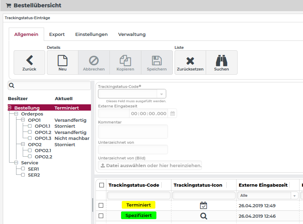The image size is (303, 224).
Task: Click the yellow Terminiert status badge
Action: 138,205
